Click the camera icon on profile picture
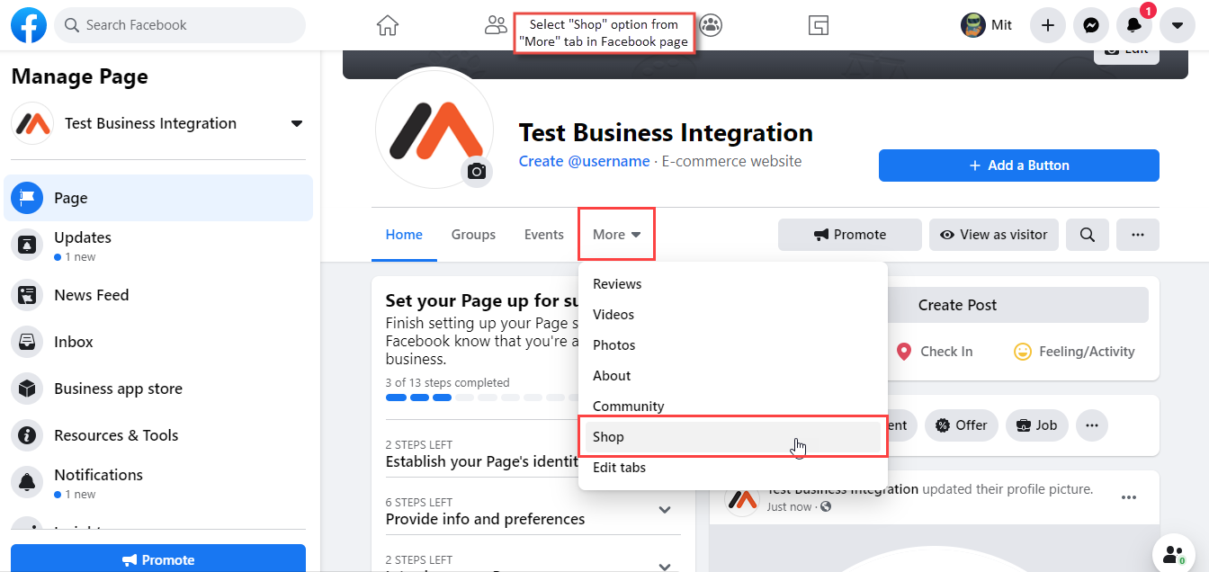 (x=477, y=171)
